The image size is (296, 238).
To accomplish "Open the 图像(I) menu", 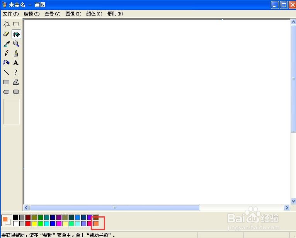I will click(x=73, y=14).
